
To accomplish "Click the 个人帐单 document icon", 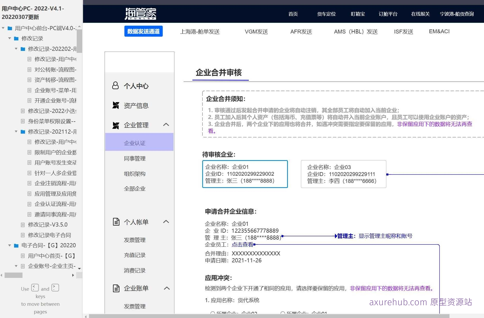I will (116, 222).
